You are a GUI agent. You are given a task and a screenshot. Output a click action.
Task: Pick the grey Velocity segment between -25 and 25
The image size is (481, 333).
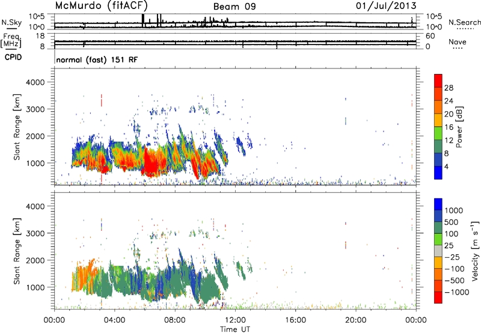tap(438, 251)
